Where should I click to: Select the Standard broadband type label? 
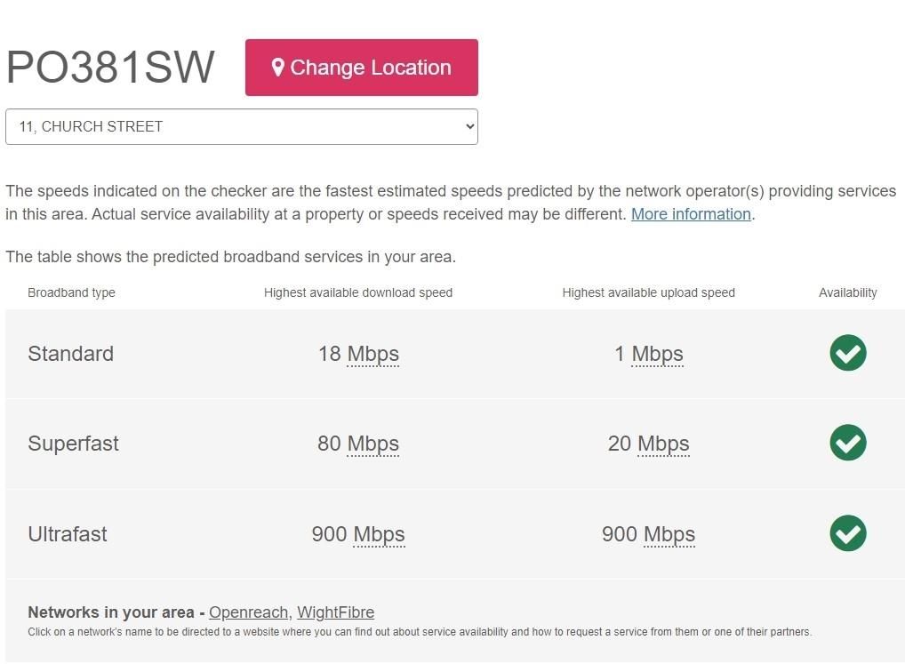[x=70, y=354]
